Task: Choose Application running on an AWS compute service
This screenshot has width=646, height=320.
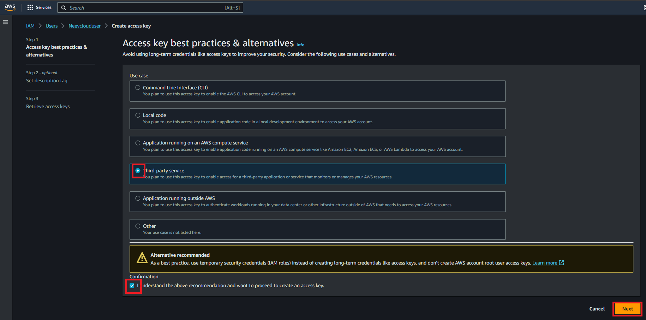Action: 138,143
